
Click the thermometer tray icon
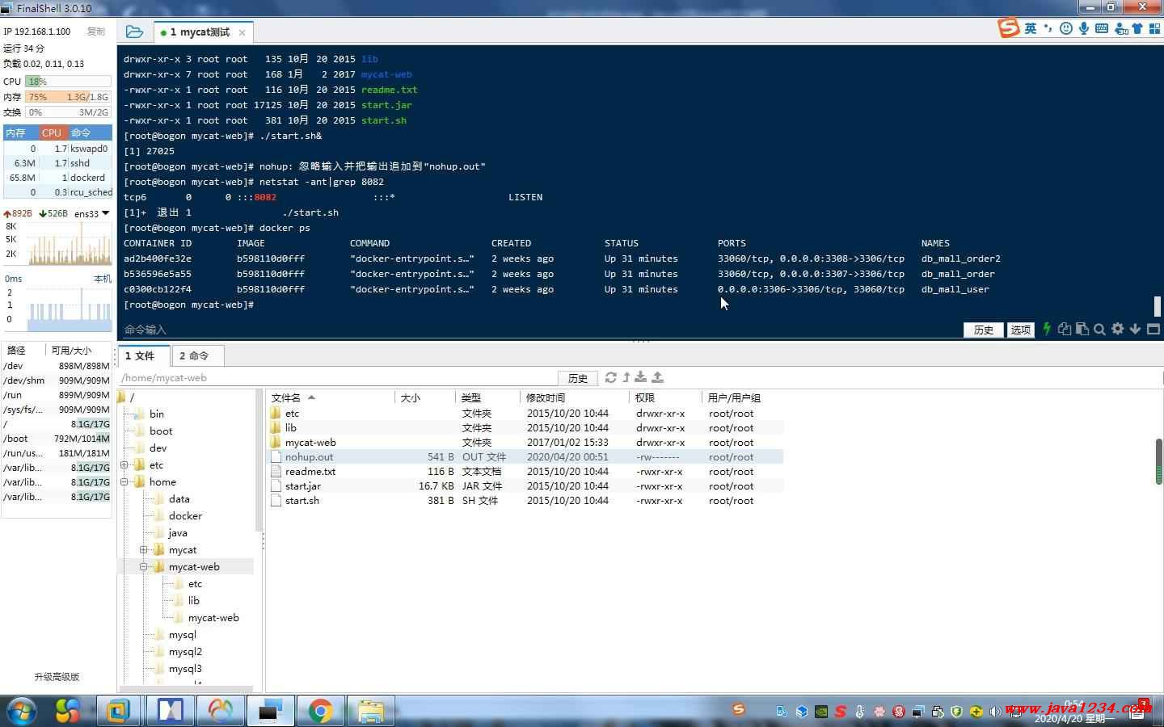(x=859, y=712)
